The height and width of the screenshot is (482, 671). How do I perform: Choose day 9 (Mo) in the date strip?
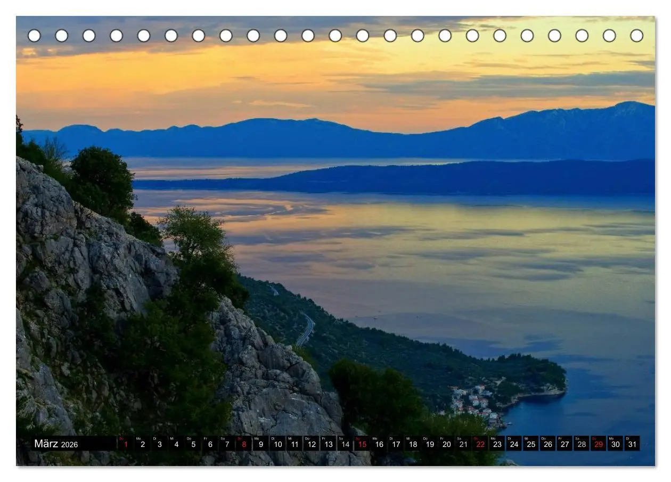tap(260, 444)
